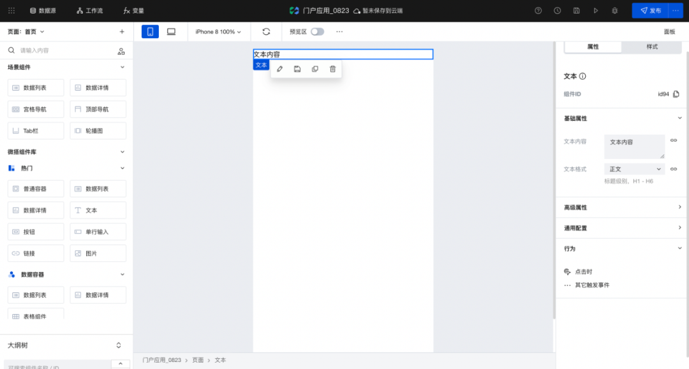Select the Tab栏 component
Screen dimensions: 689x369
[x=36, y=131]
